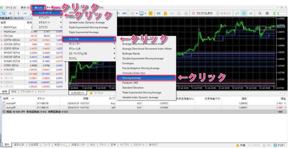Click the yellow lock icon in toolbar
This screenshot has height=148, width=288.
166,13
